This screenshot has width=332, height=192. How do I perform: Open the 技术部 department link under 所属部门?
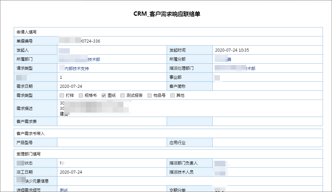point(94,59)
